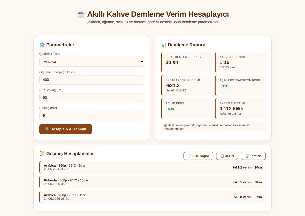Image resolution: width=305 pixels, height=216 pixels.
Task: Click the Hedef: %18-22 text
Action: tap(176, 90)
